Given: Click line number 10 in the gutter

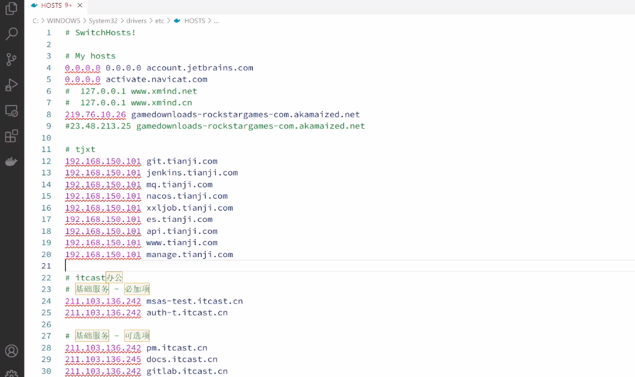Looking at the screenshot, I should tap(46, 138).
